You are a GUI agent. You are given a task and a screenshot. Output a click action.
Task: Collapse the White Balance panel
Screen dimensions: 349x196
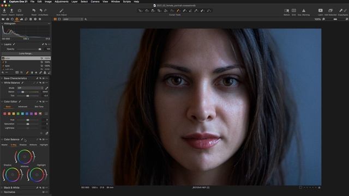(x=2, y=83)
